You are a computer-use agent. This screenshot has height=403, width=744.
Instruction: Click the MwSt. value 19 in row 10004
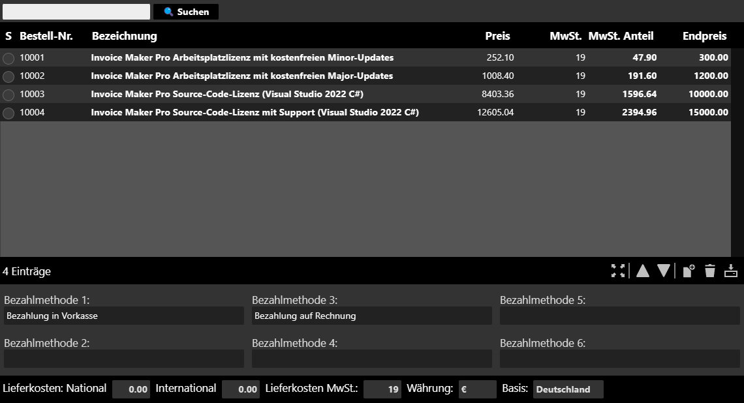point(580,112)
